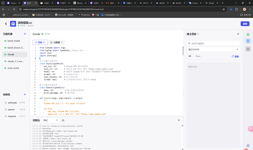
Task: Go back using the page's left chevron
Action: [6, 24]
